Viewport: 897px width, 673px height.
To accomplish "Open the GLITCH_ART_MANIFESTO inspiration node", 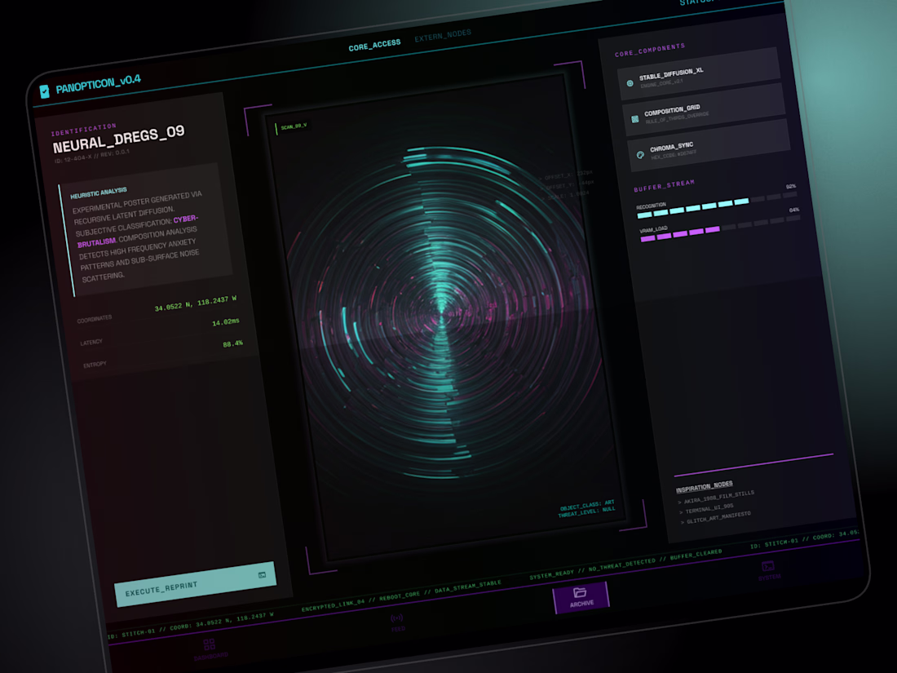I will click(x=718, y=517).
